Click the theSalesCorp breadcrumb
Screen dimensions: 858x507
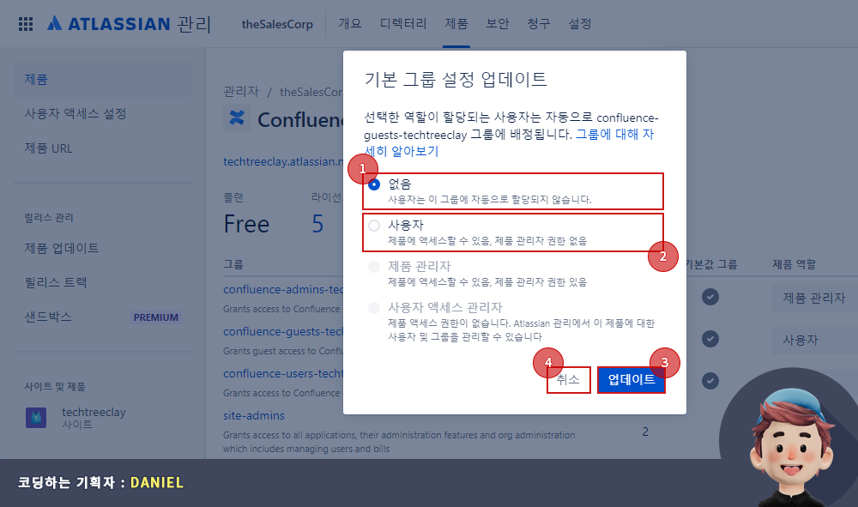click(x=311, y=92)
